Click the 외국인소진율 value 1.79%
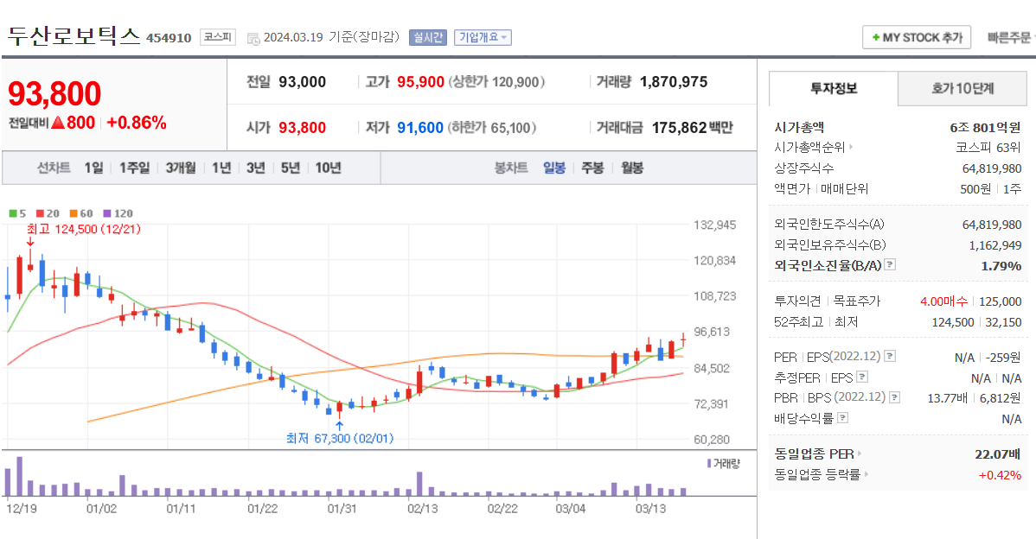The width and height of the screenshot is (1036, 539). click(1001, 266)
